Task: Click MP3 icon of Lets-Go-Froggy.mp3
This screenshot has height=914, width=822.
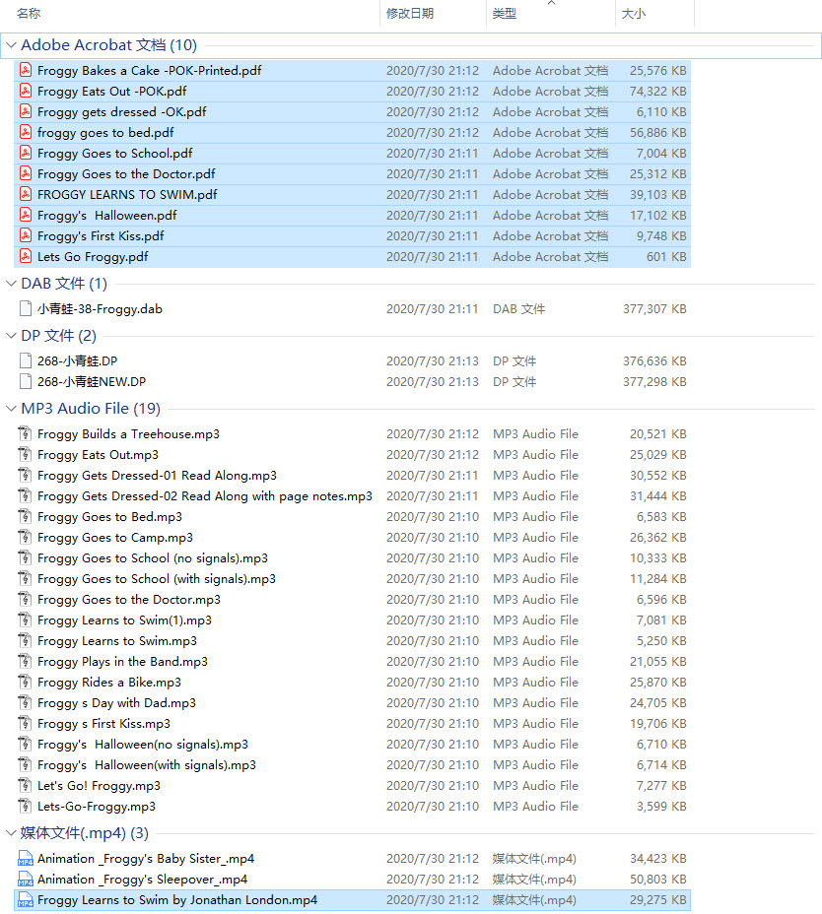Action: coord(26,807)
